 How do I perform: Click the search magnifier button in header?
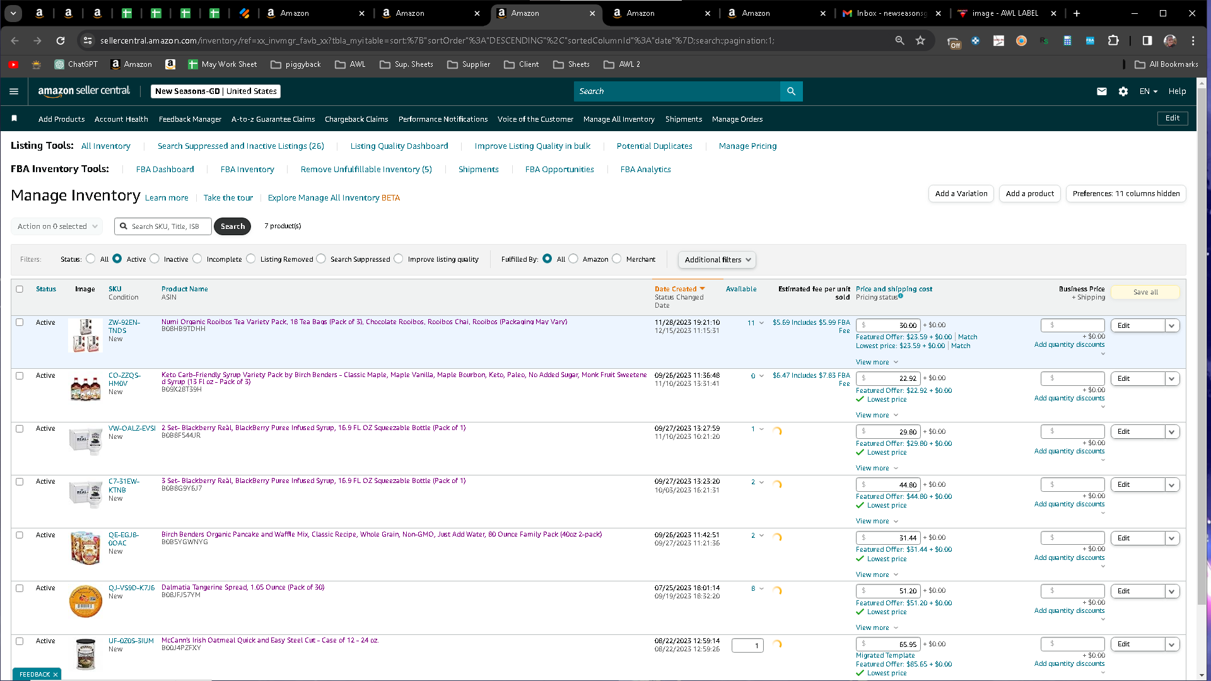tap(791, 91)
